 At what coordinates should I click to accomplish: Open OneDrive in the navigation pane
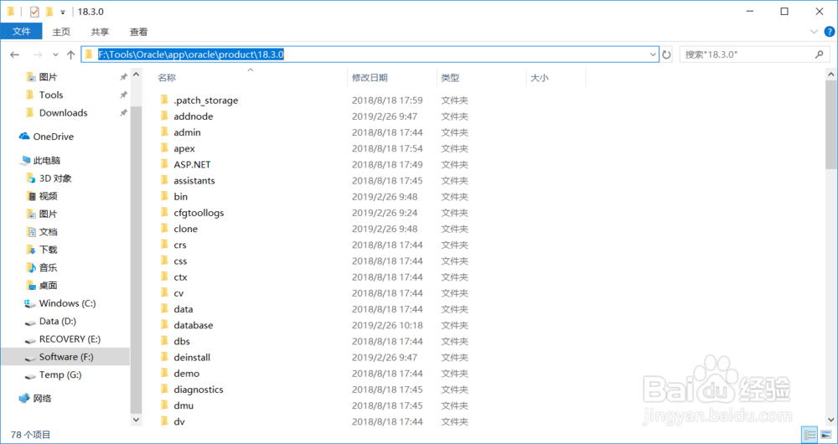[x=53, y=137]
